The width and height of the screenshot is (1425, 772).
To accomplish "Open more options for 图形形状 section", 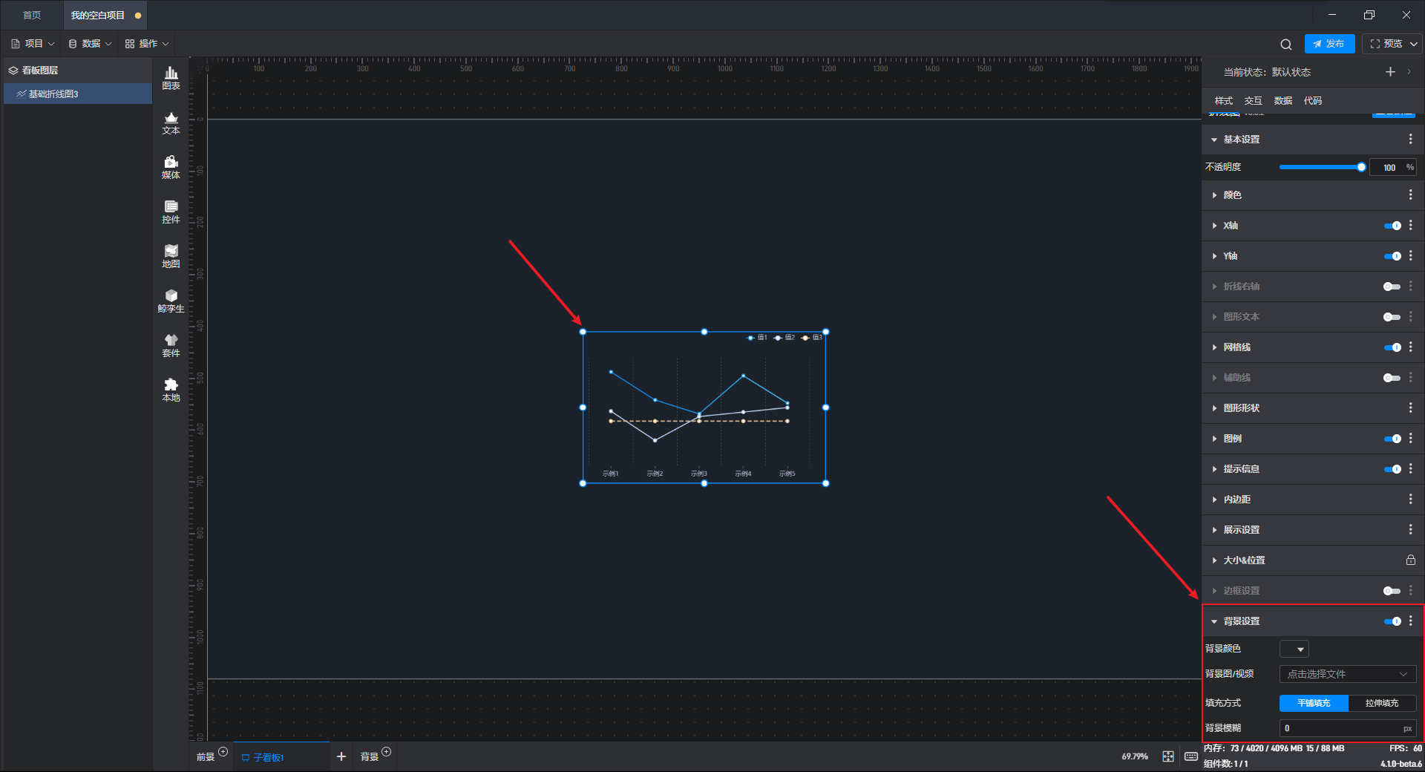I will [1410, 408].
